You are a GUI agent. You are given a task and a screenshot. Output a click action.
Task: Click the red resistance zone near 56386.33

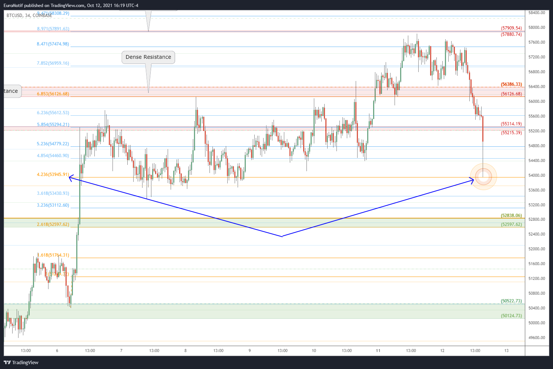click(x=264, y=92)
